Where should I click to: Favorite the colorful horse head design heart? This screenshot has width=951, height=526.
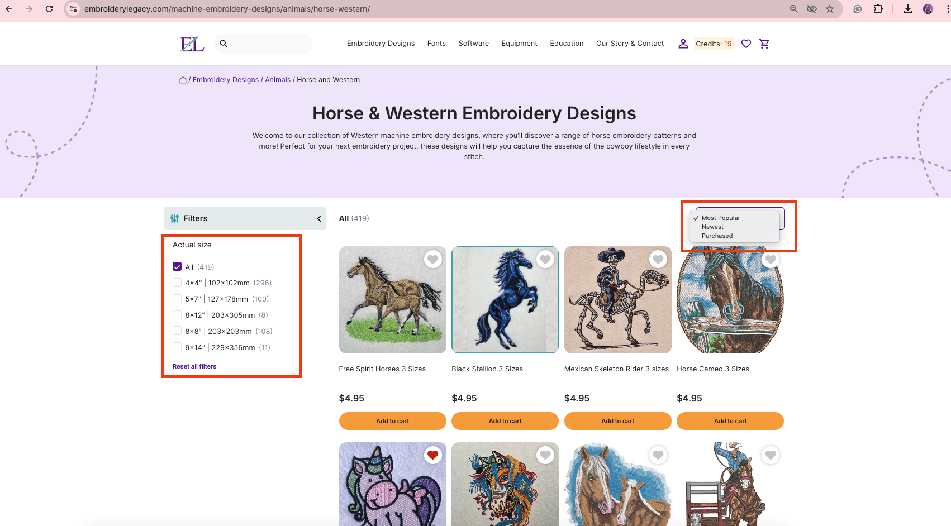(545, 455)
